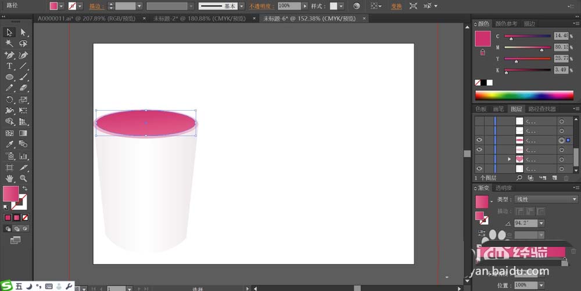Toggle visibility of the bottom white layer row
Viewport: 581px width, 291px height.
pyautogui.click(x=479, y=168)
